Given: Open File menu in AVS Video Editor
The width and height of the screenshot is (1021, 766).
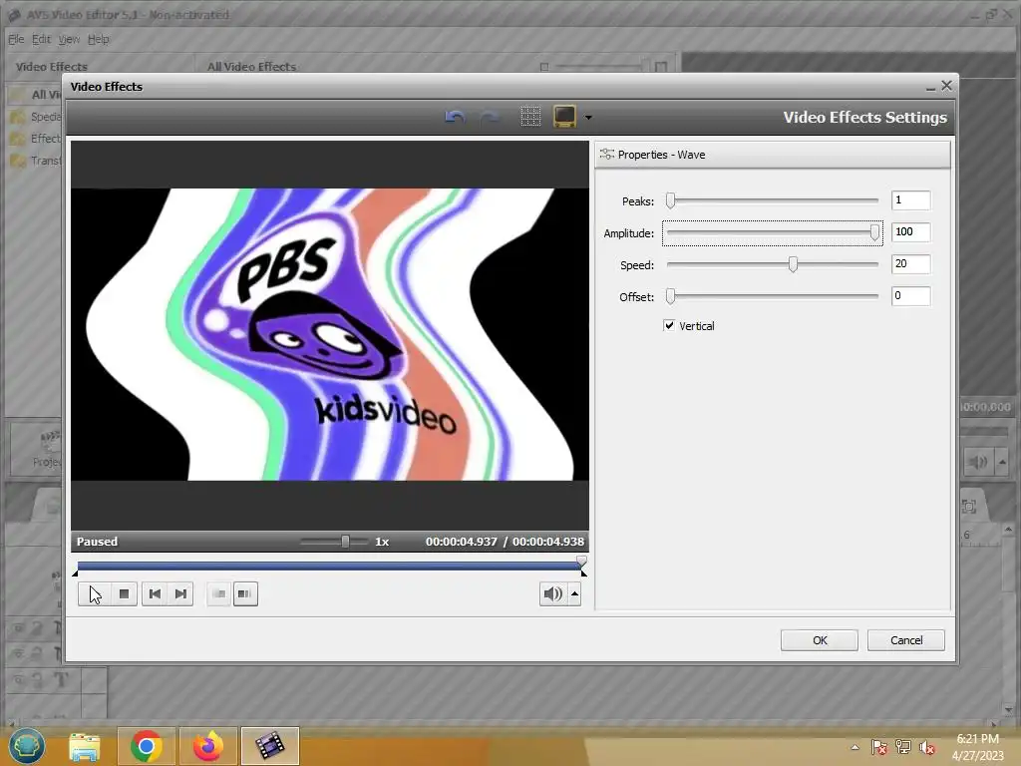Looking at the screenshot, I should tap(16, 39).
